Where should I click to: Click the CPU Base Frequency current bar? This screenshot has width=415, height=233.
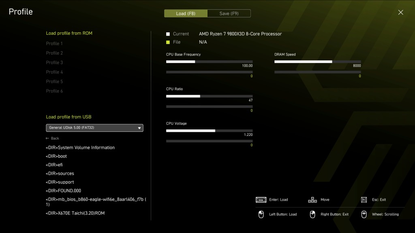pos(210,62)
